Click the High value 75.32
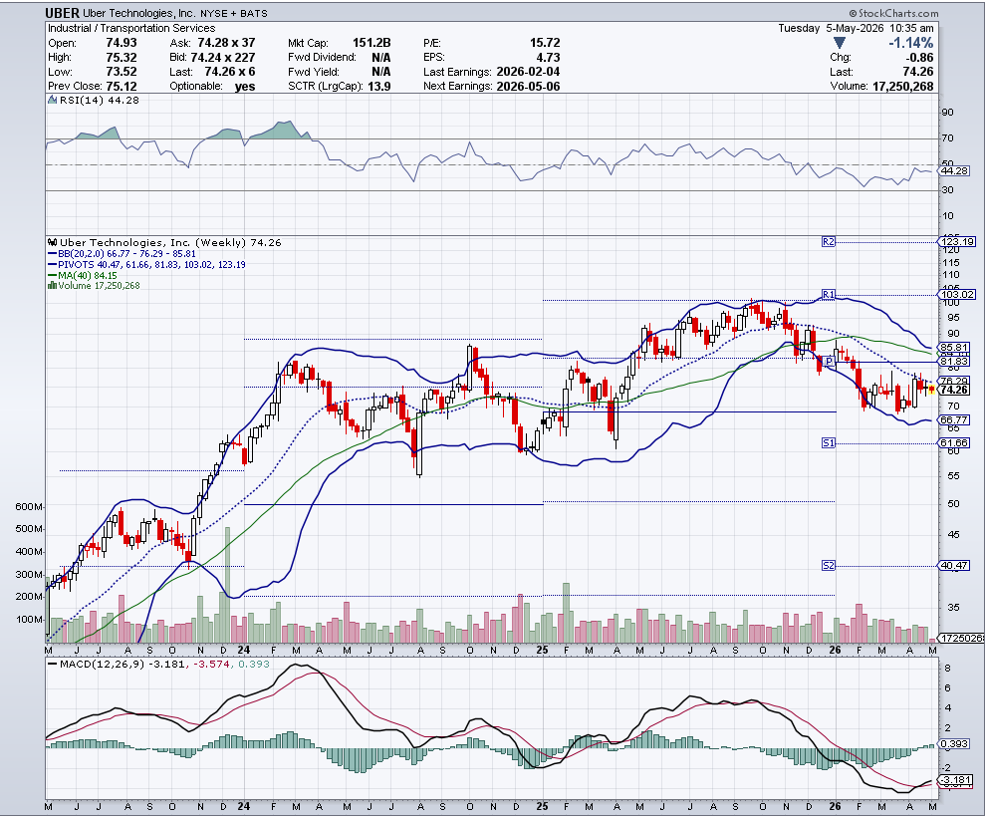This screenshot has height=816, width=986. [122, 57]
